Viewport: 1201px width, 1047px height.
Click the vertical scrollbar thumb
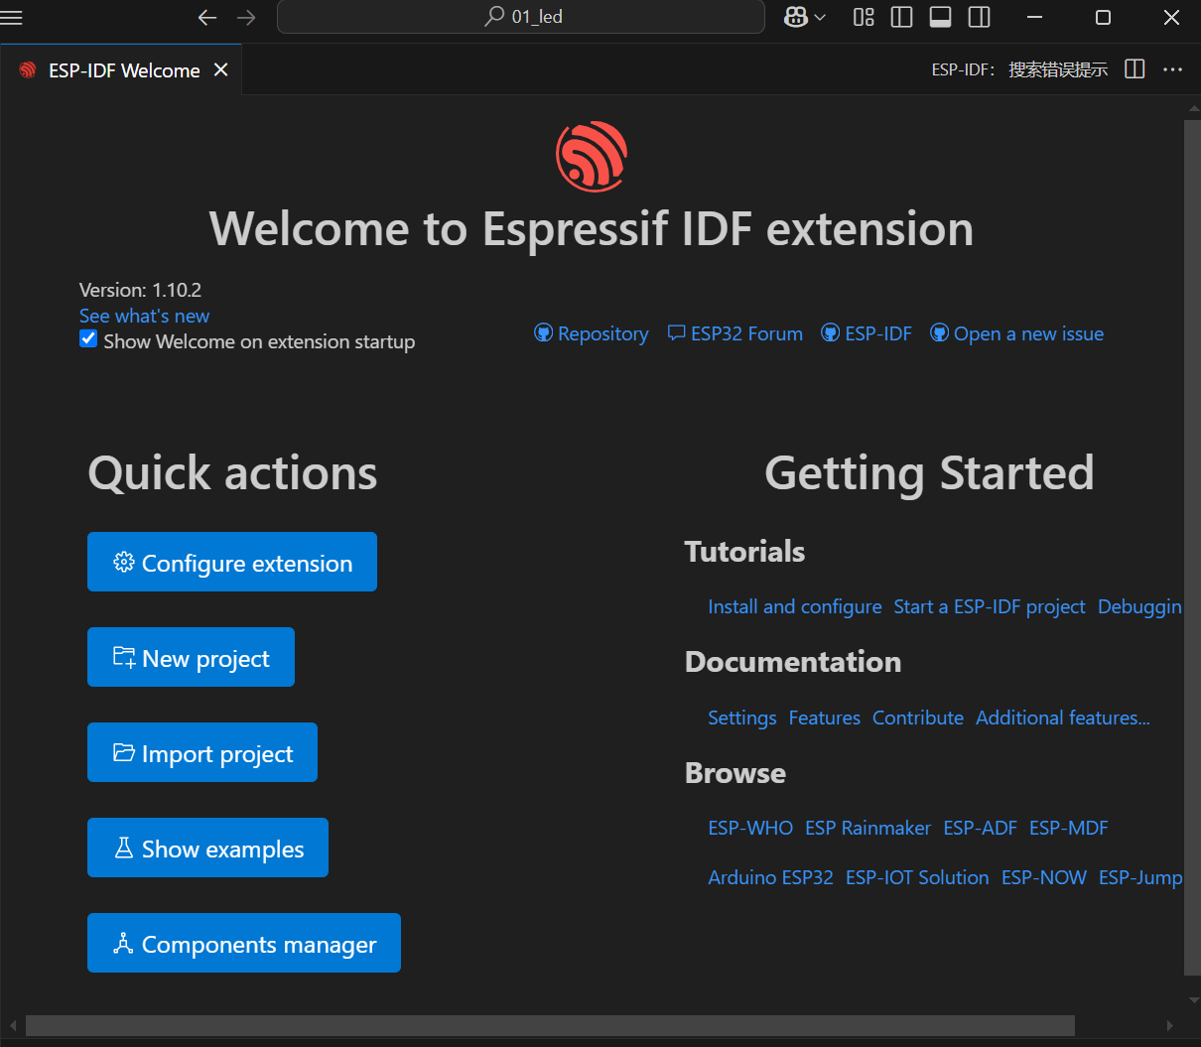tap(1192, 549)
